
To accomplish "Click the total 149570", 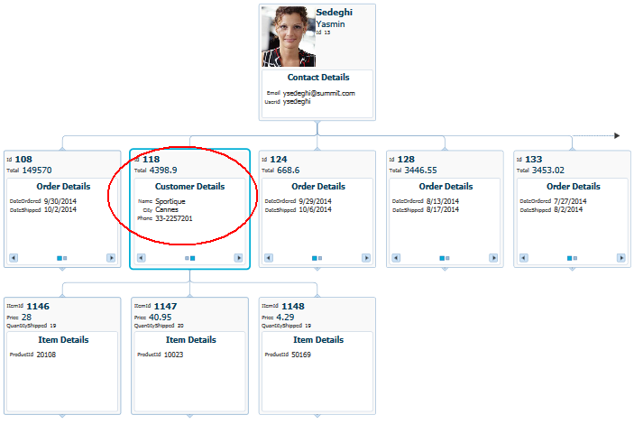I will point(37,171).
